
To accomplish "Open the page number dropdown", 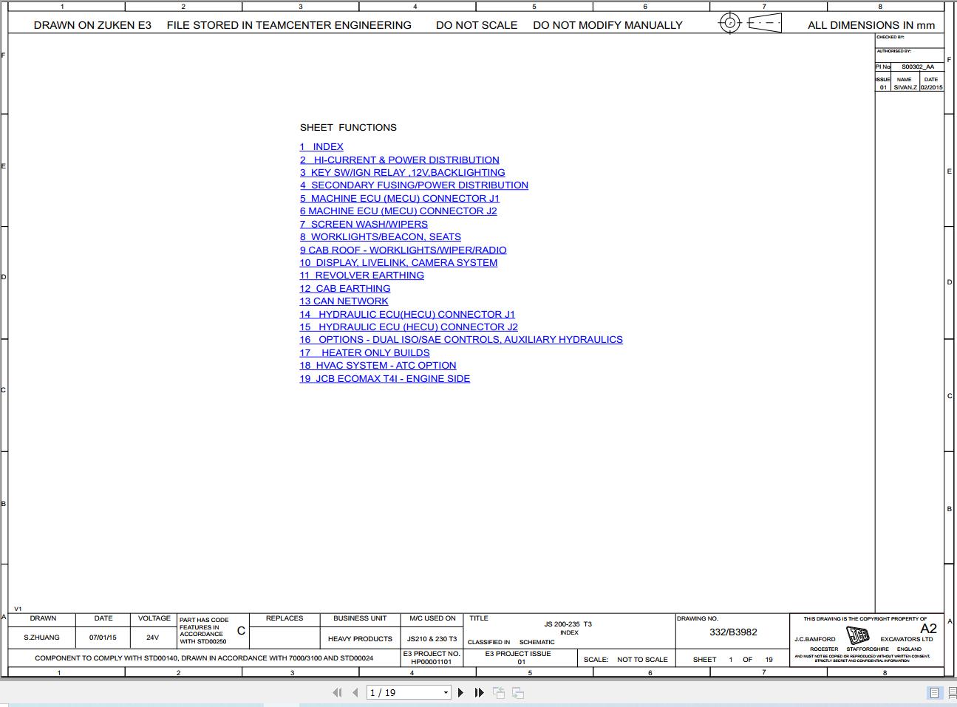I will pyautogui.click(x=446, y=692).
